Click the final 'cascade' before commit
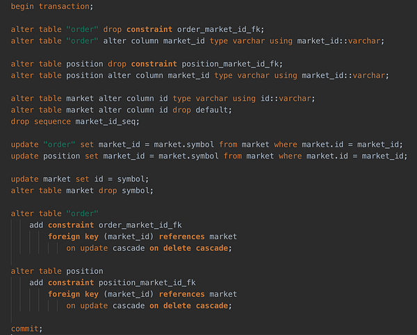417x335 pixels. click(212, 306)
